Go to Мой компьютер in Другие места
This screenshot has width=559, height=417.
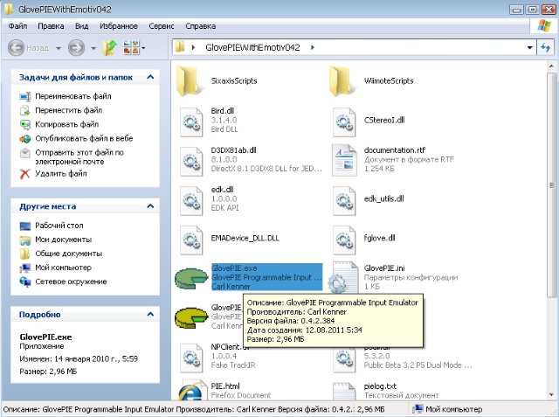coord(63,268)
